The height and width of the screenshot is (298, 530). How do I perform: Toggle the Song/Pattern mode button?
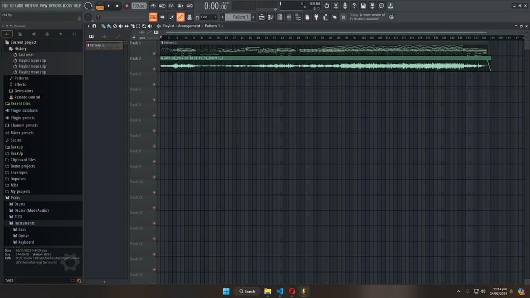pyautogui.click(x=100, y=6)
